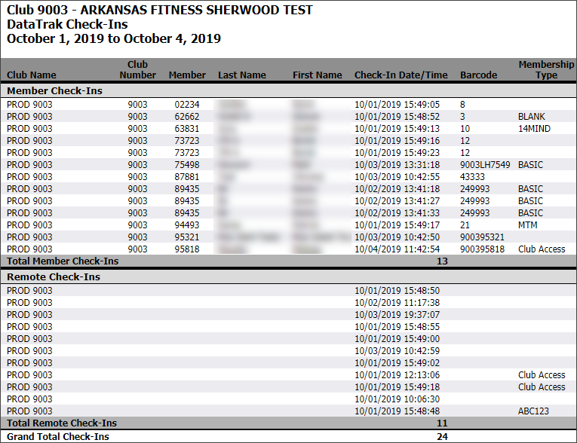The height and width of the screenshot is (443, 577).
Task: Select the Check-In Date/Time column header
Action: tap(401, 75)
